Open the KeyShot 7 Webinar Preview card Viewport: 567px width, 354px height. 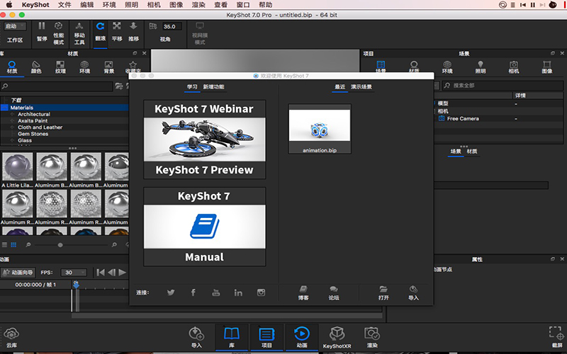[x=204, y=139]
